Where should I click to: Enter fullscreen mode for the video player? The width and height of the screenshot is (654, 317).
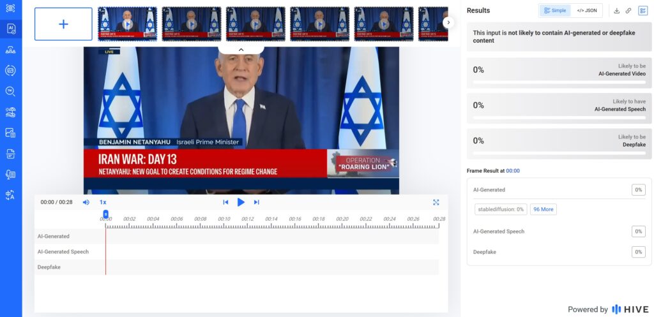pos(436,202)
